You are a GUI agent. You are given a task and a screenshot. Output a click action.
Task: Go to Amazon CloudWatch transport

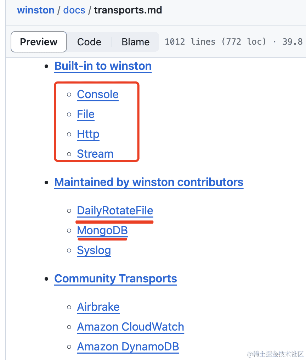(130, 327)
